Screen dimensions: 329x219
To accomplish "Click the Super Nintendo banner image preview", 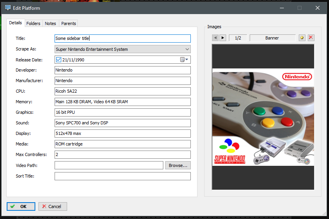I will coord(263,117).
